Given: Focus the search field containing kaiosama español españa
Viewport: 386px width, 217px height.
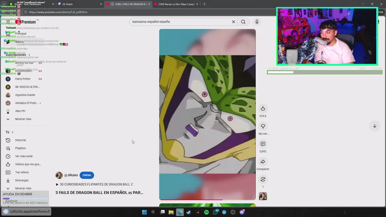Looking at the screenshot, I should tap(180, 22).
